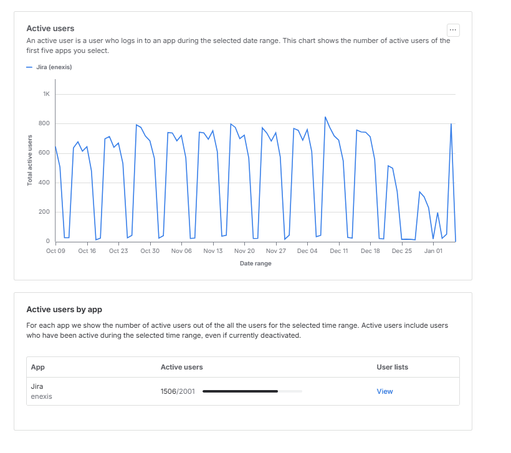Toggle chart gridline at 1K level
The image size is (511, 453).
pos(255,94)
